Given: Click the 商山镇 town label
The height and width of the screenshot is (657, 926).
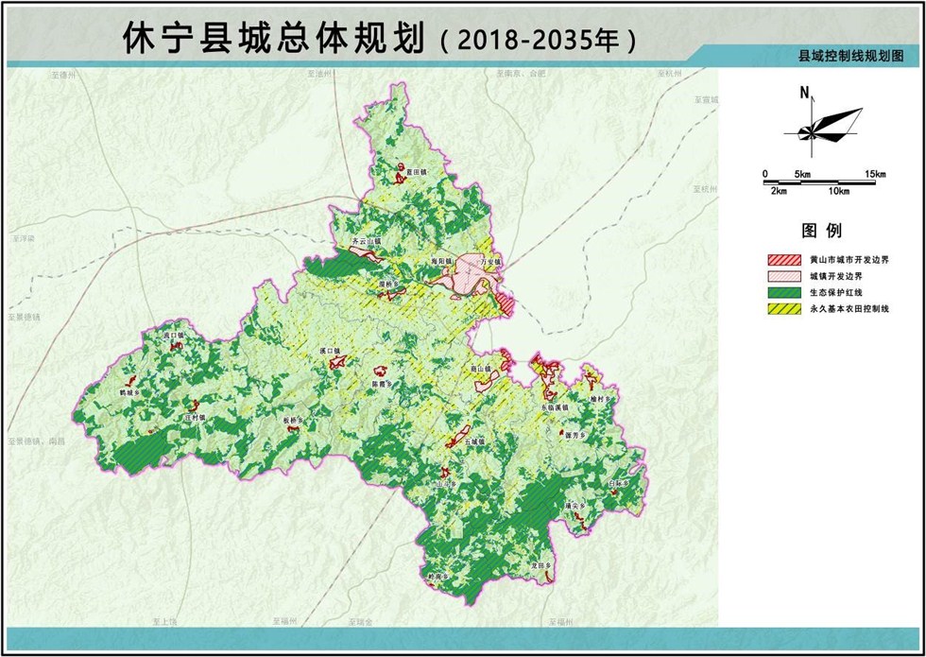Looking at the screenshot, I should [x=483, y=369].
